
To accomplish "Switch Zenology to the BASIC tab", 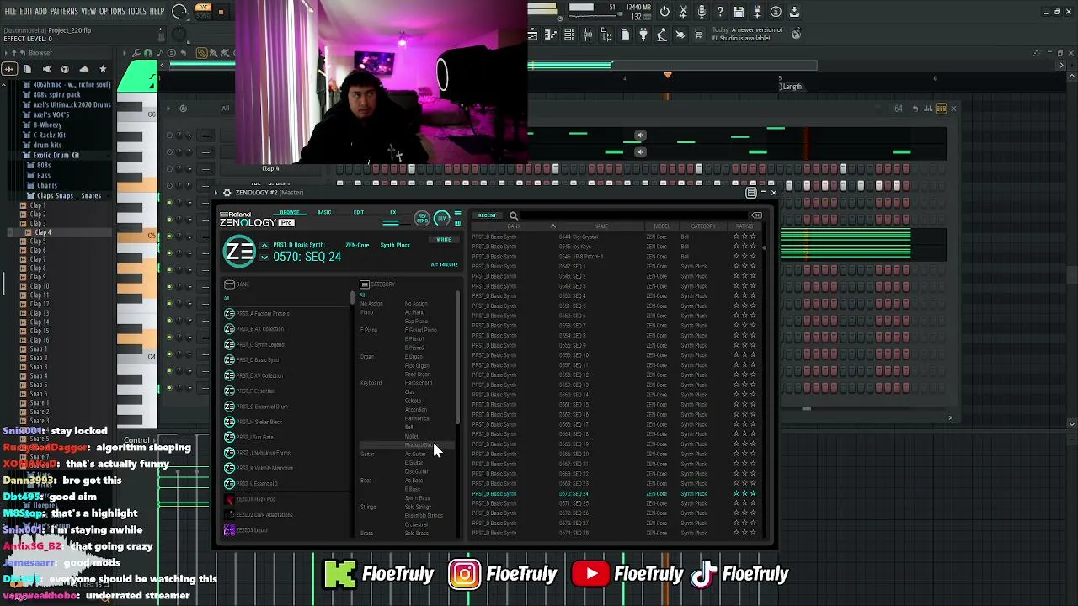I will [x=324, y=212].
